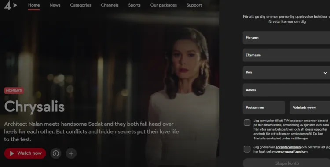330x167 pixels.
Task: Click the Skapa konto button
Action: click(286, 163)
